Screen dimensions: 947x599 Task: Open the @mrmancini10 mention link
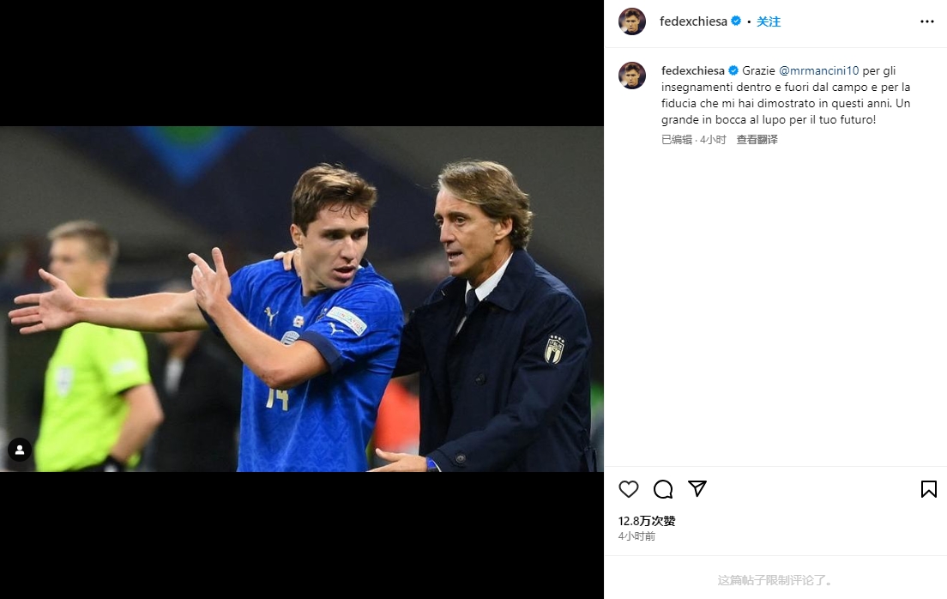click(x=818, y=71)
